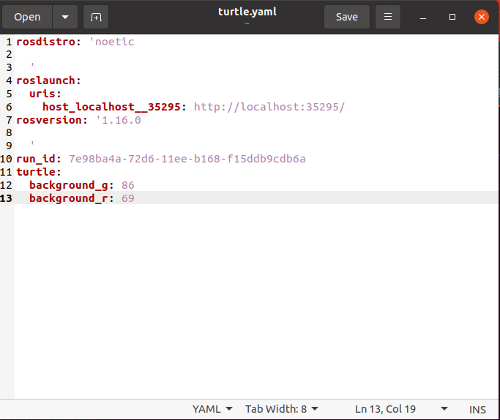
Task: Toggle the INS insert mode indicator
Action: pos(477,409)
